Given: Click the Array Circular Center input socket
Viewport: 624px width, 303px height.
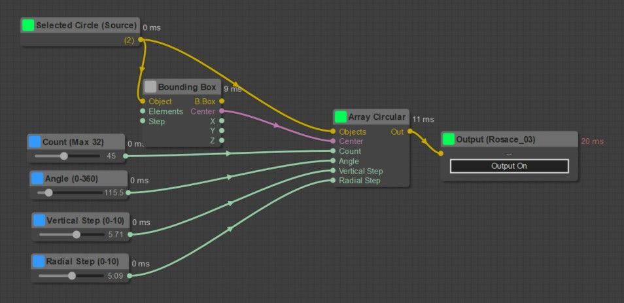Looking at the screenshot, I should pos(333,141).
